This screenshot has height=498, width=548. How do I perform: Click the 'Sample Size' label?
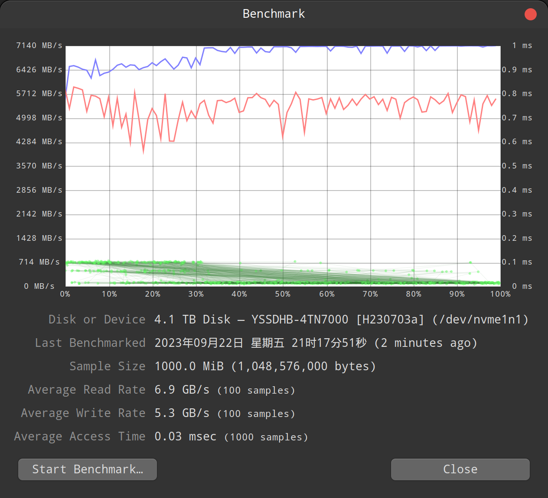(108, 366)
